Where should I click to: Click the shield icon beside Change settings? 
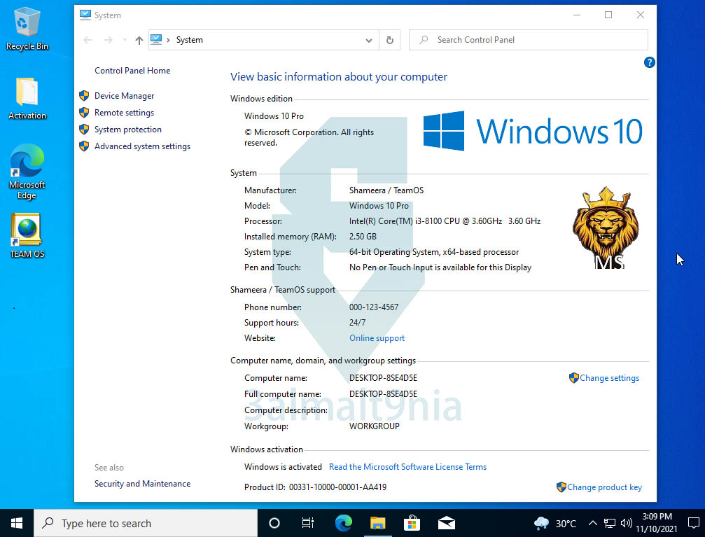(x=573, y=378)
